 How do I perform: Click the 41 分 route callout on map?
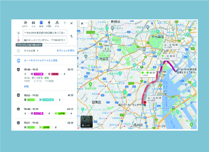pyautogui.click(x=154, y=99)
